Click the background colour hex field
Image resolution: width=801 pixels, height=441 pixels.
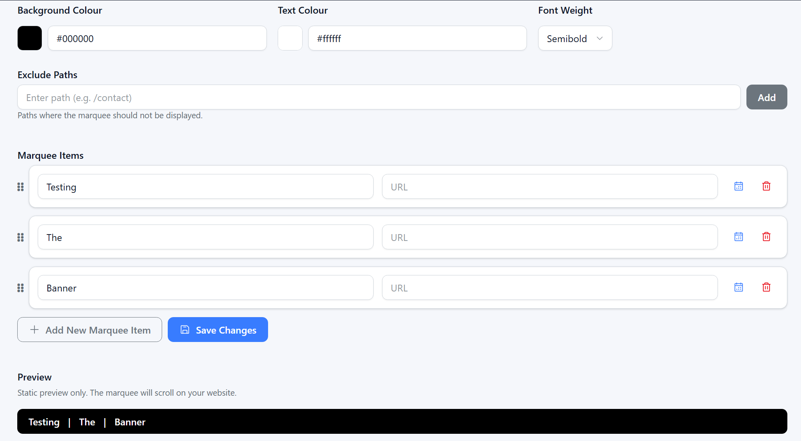[157, 38]
